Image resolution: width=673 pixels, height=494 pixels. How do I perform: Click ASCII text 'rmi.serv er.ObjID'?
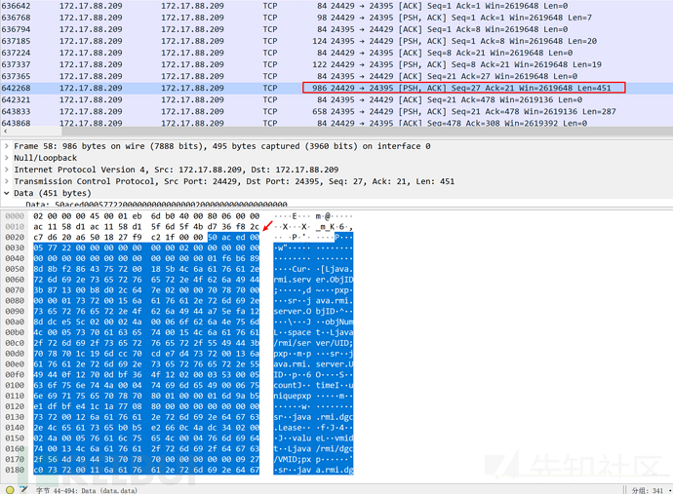tap(313, 280)
